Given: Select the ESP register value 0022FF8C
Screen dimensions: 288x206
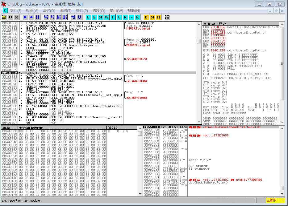Looking at the screenshot, I should (218, 38).
